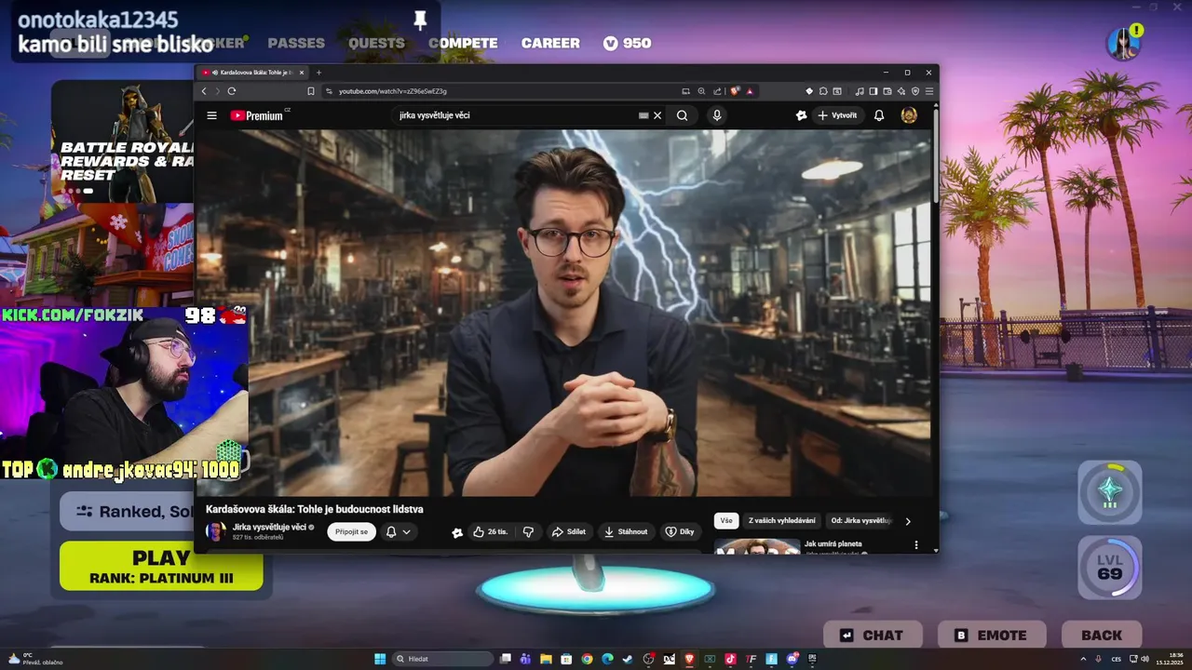Open the on-screen keyboard in search box

(643, 115)
